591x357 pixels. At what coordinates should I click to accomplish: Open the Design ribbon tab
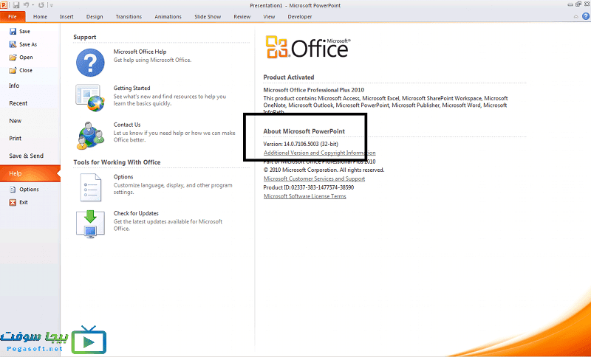[95, 16]
